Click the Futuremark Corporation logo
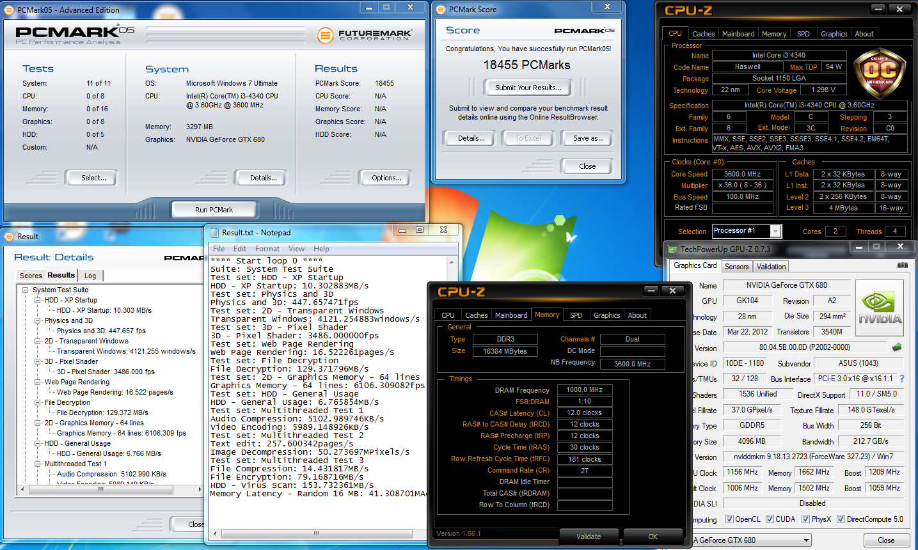This screenshot has height=550, width=918. [x=365, y=35]
